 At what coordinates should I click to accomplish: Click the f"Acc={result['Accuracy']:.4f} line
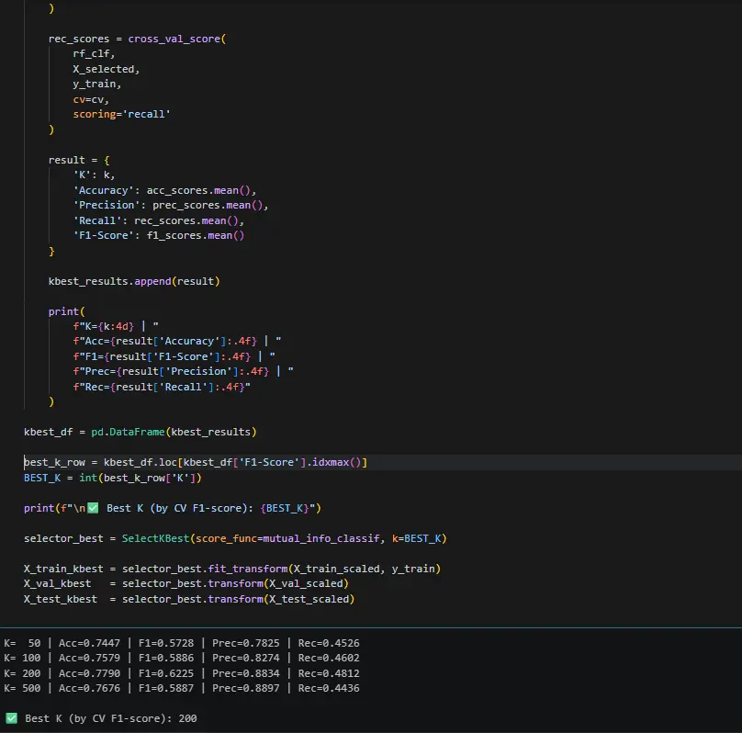click(177, 341)
